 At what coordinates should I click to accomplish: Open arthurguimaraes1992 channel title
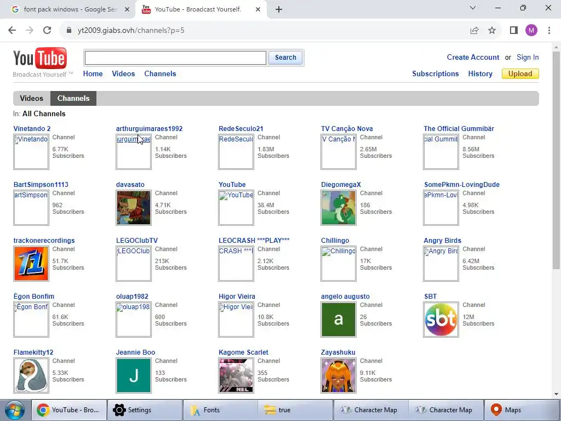click(x=149, y=128)
